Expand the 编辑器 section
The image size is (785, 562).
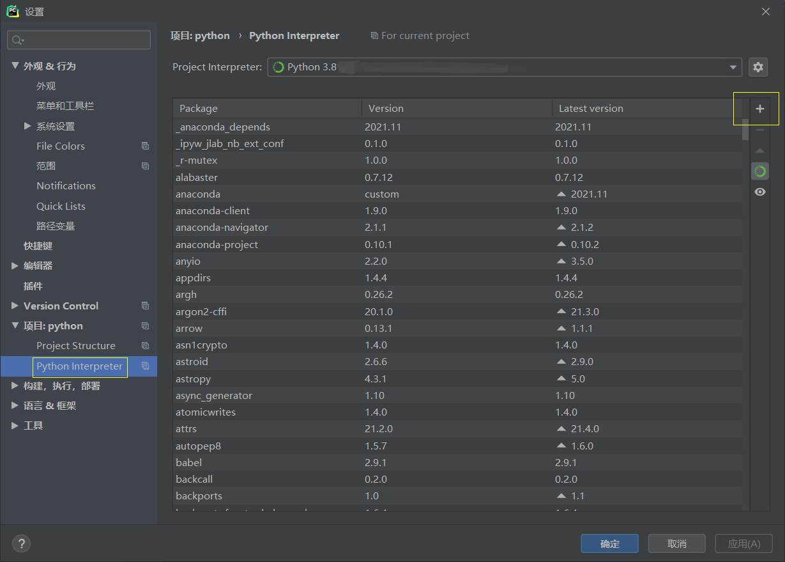click(x=15, y=266)
